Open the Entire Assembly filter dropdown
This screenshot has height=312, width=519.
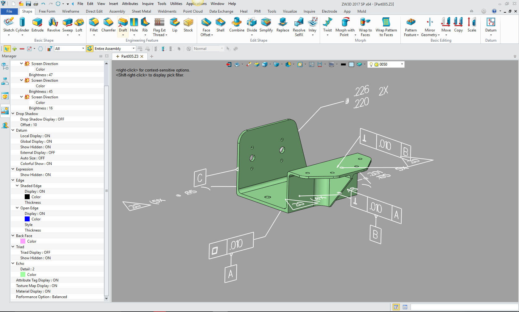point(133,49)
